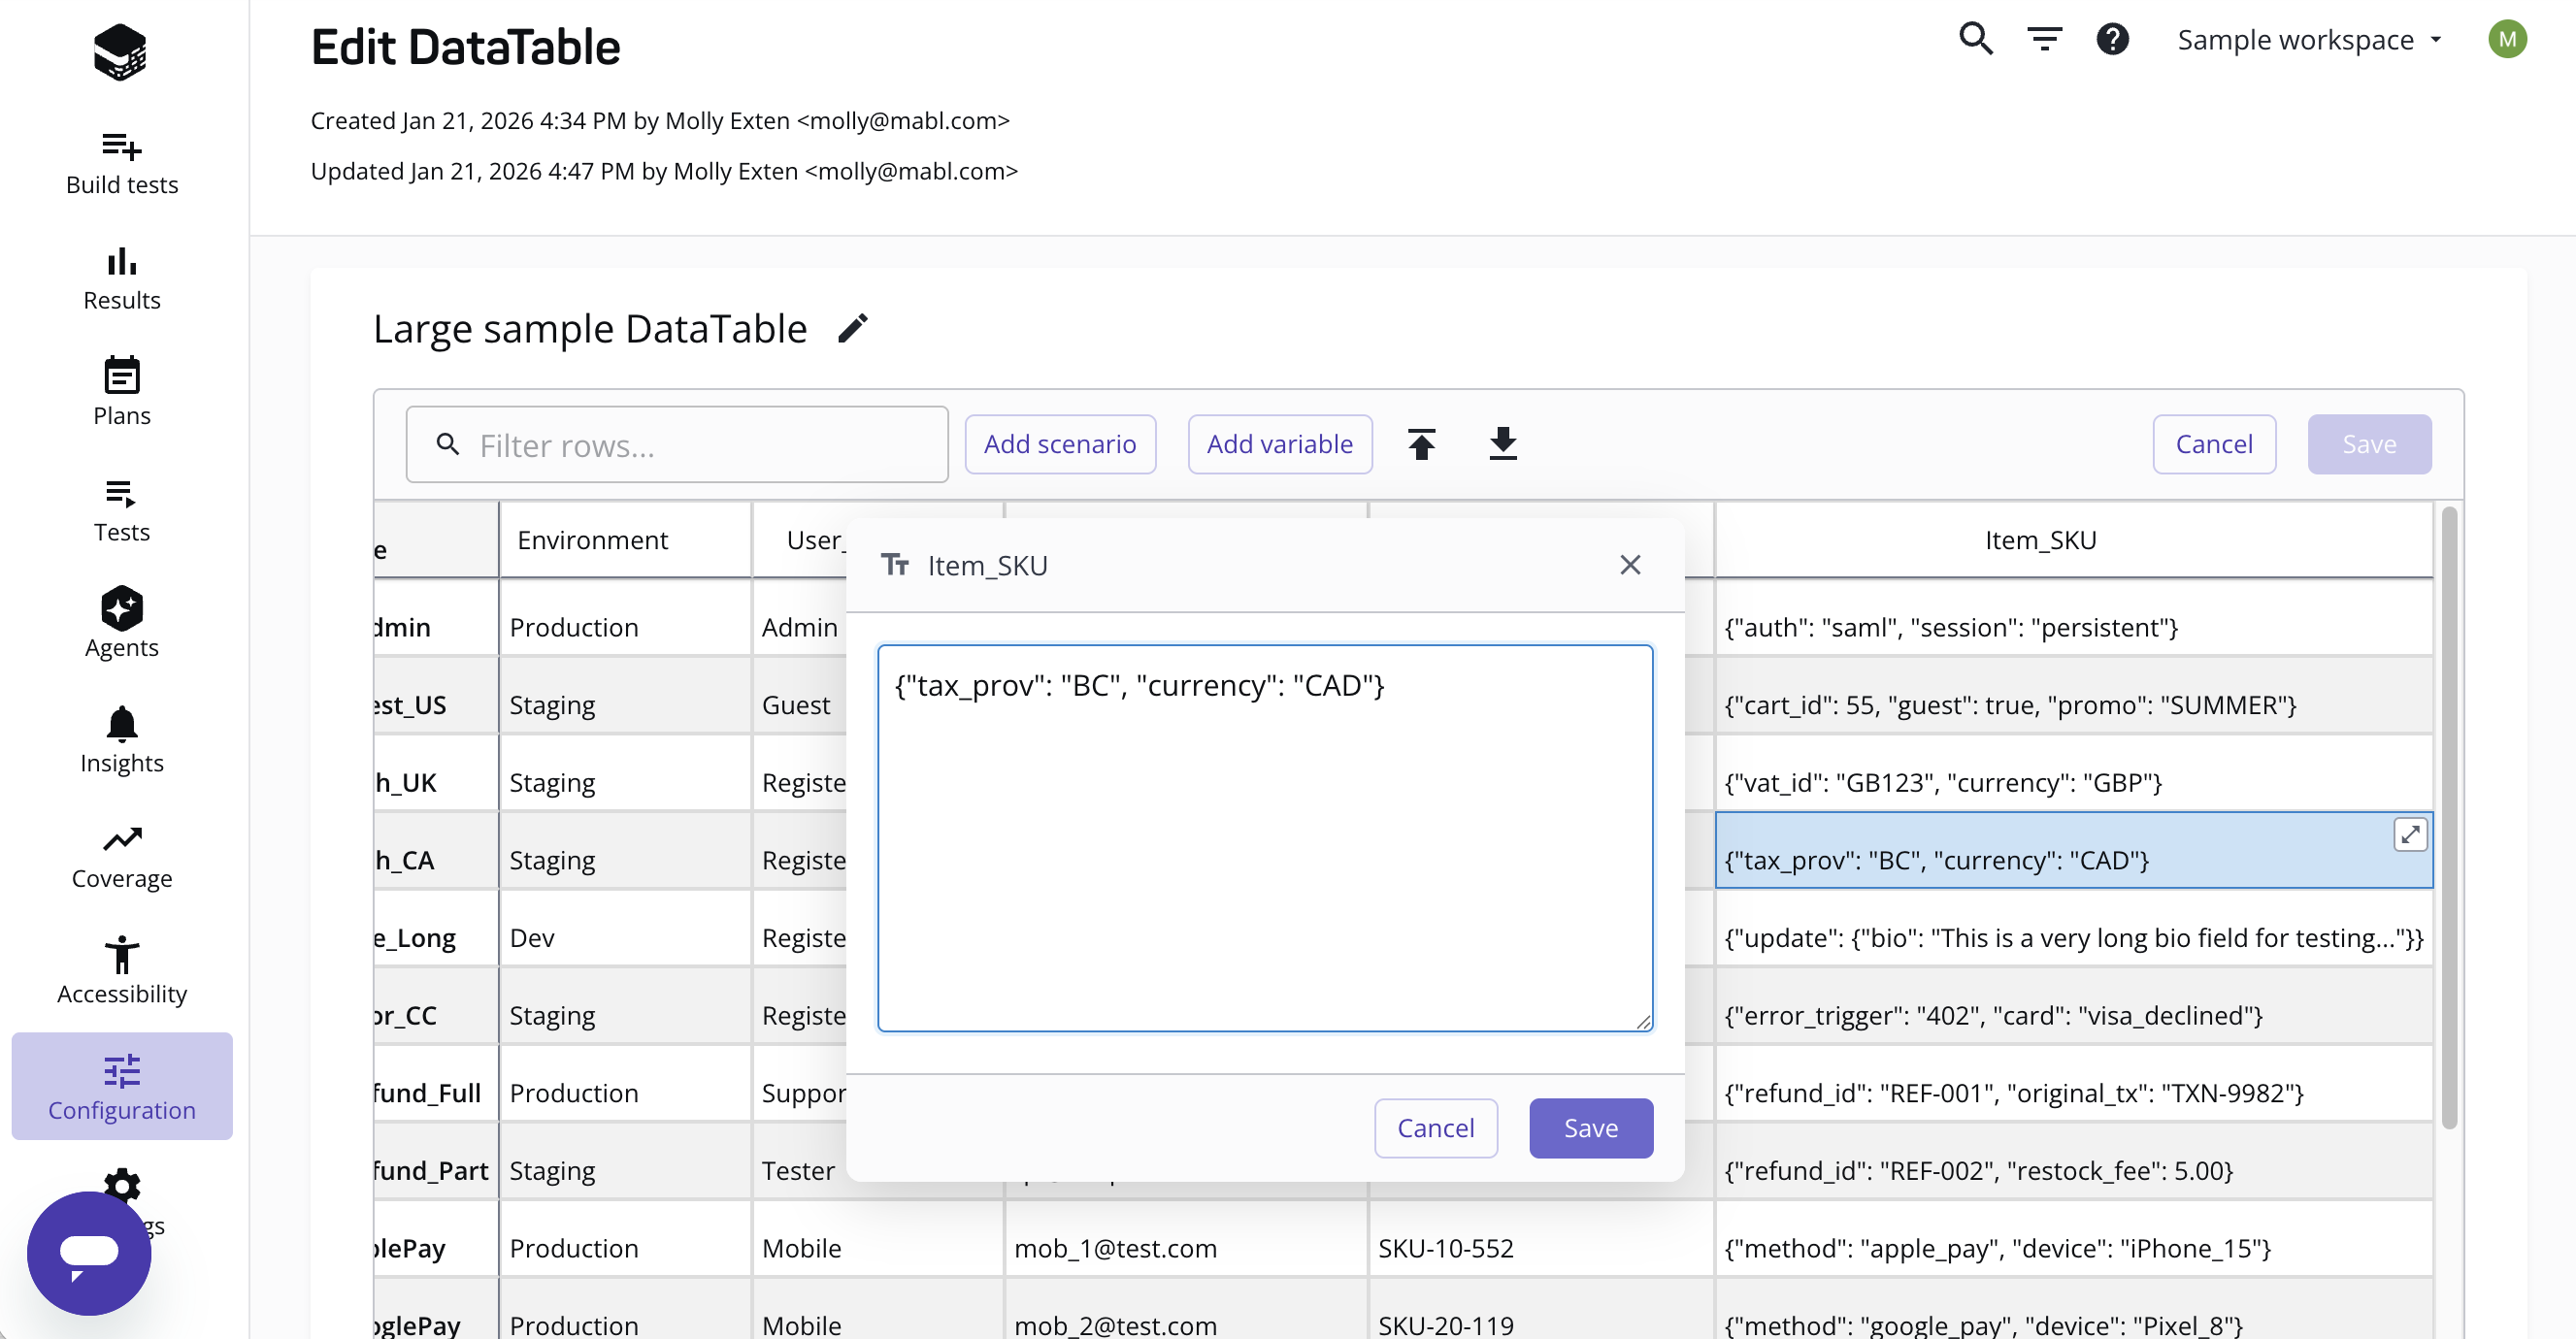Click the mabl logo icon

[x=120, y=51]
